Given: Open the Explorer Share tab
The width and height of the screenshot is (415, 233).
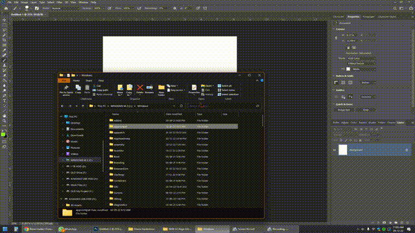Looking at the screenshot, I should coord(89,80).
